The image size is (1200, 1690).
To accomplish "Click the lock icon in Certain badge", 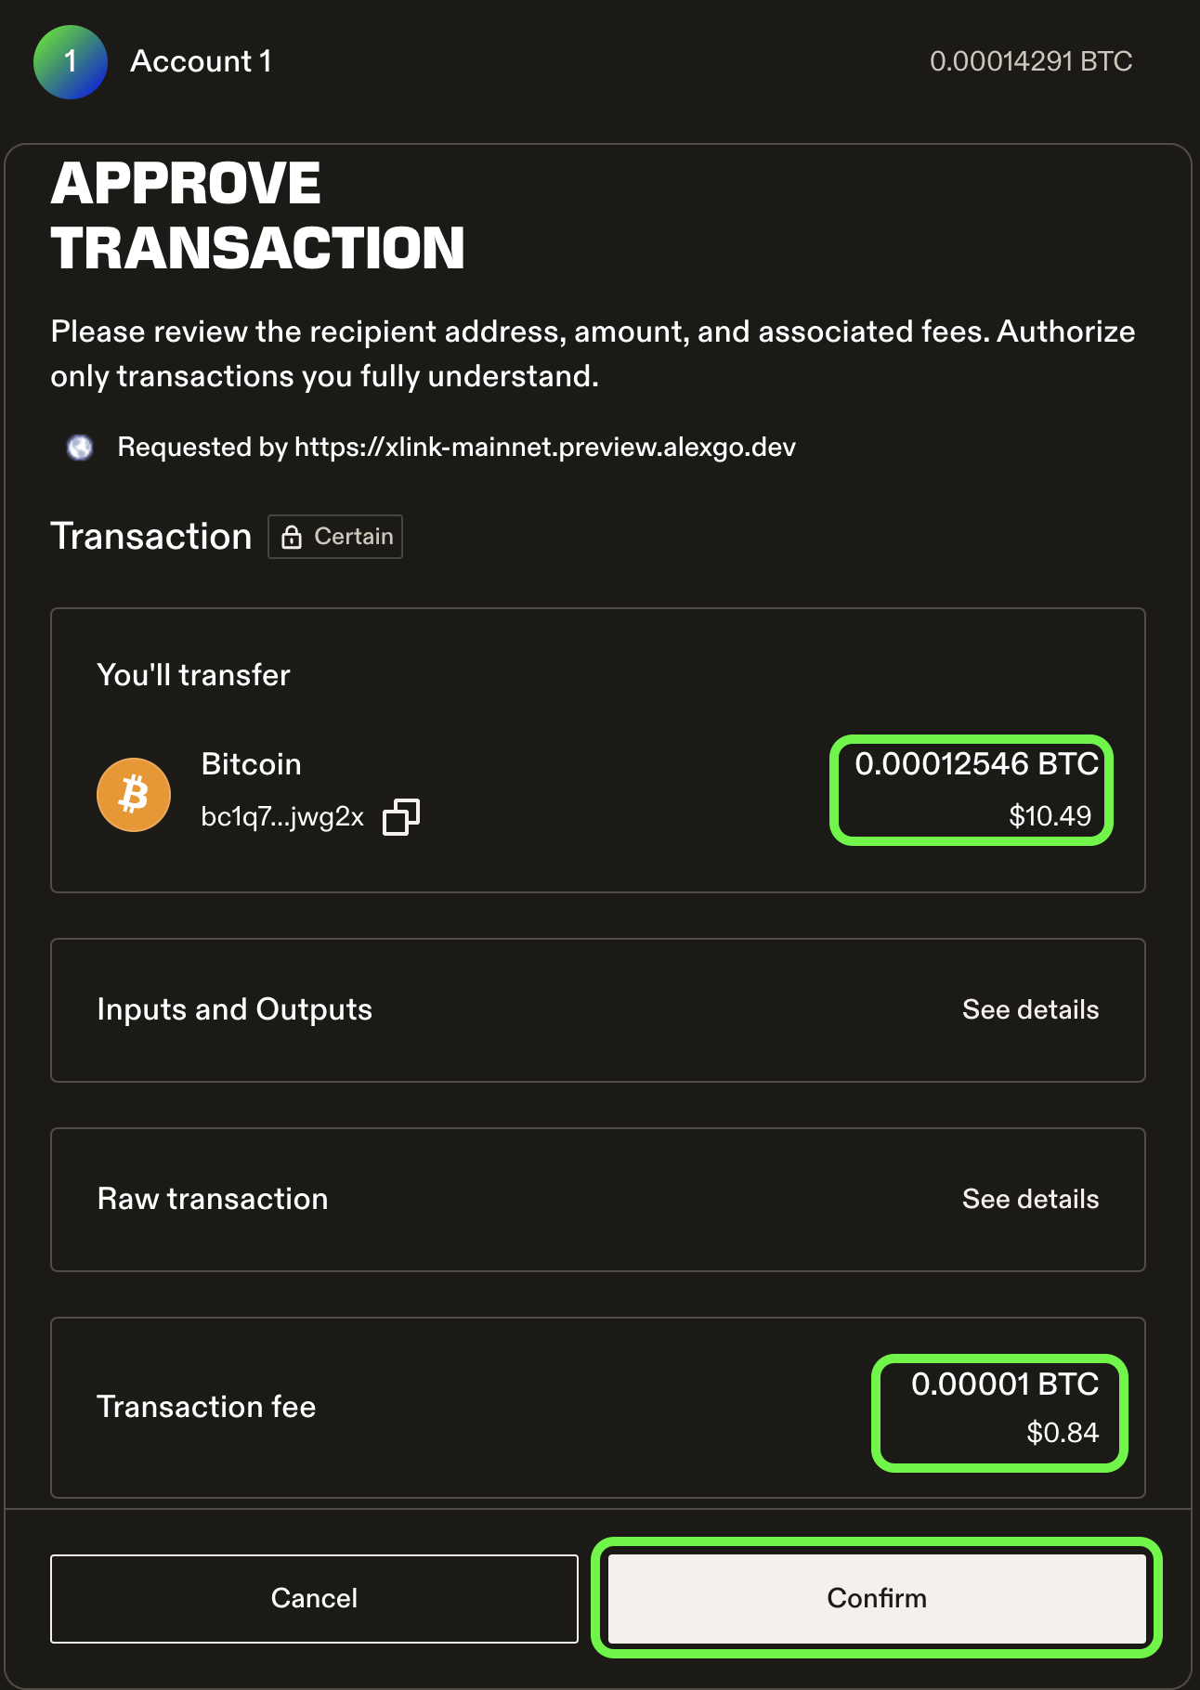I will point(292,537).
